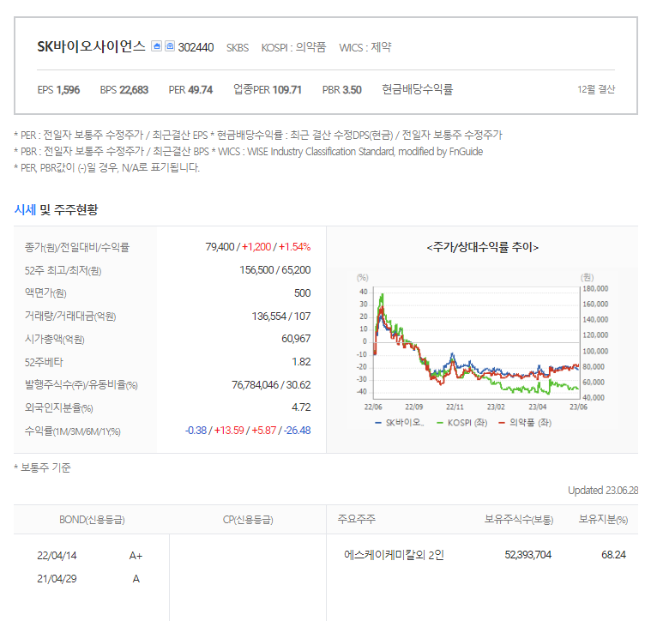Image resolution: width=651 pixels, height=621 pixels.
Task: Click KOSPI : 의약품 classification
Action: (x=293, y=47)
